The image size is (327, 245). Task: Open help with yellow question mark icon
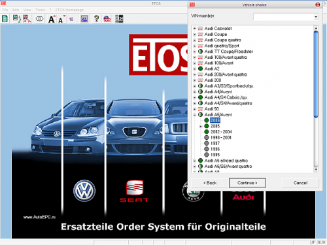tap(96, 19)
